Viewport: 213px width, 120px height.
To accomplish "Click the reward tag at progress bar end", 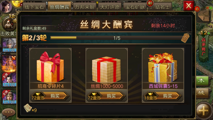I will (x=186, y=38).
